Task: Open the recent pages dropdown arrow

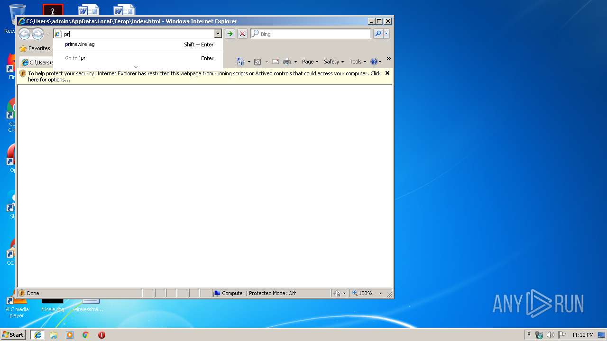Action: pyautogui.click(x=47, y=34)
